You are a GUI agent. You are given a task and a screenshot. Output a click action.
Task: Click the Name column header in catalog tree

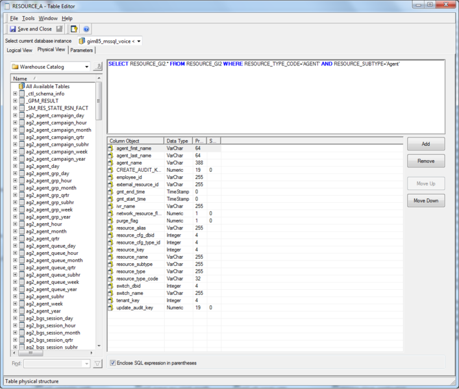(53, 78)
